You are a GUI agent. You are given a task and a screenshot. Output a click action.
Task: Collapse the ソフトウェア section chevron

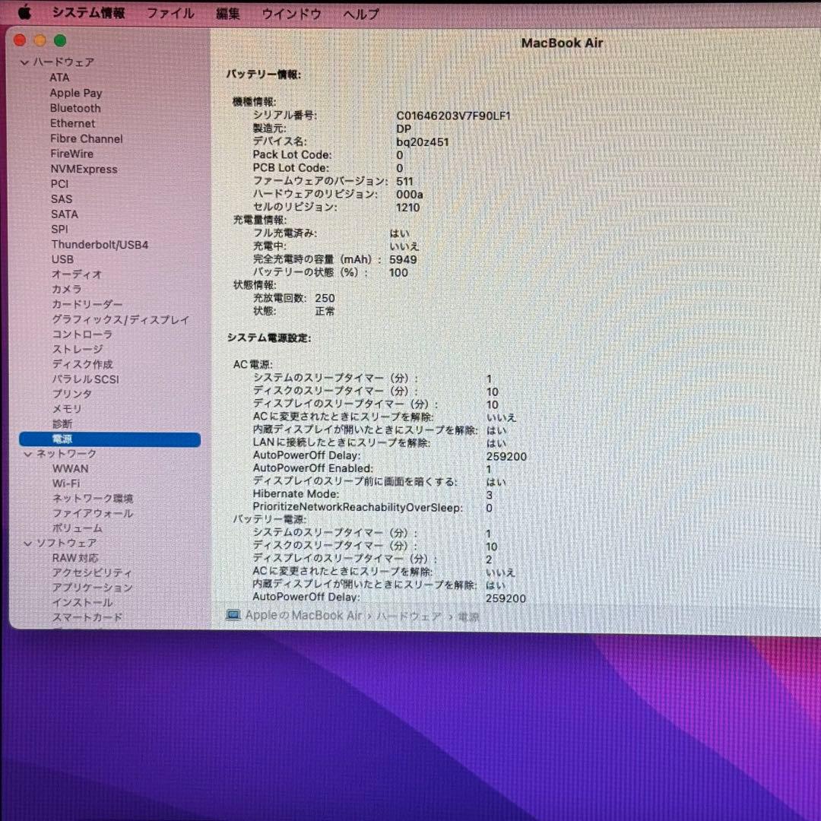click(28, 544)
